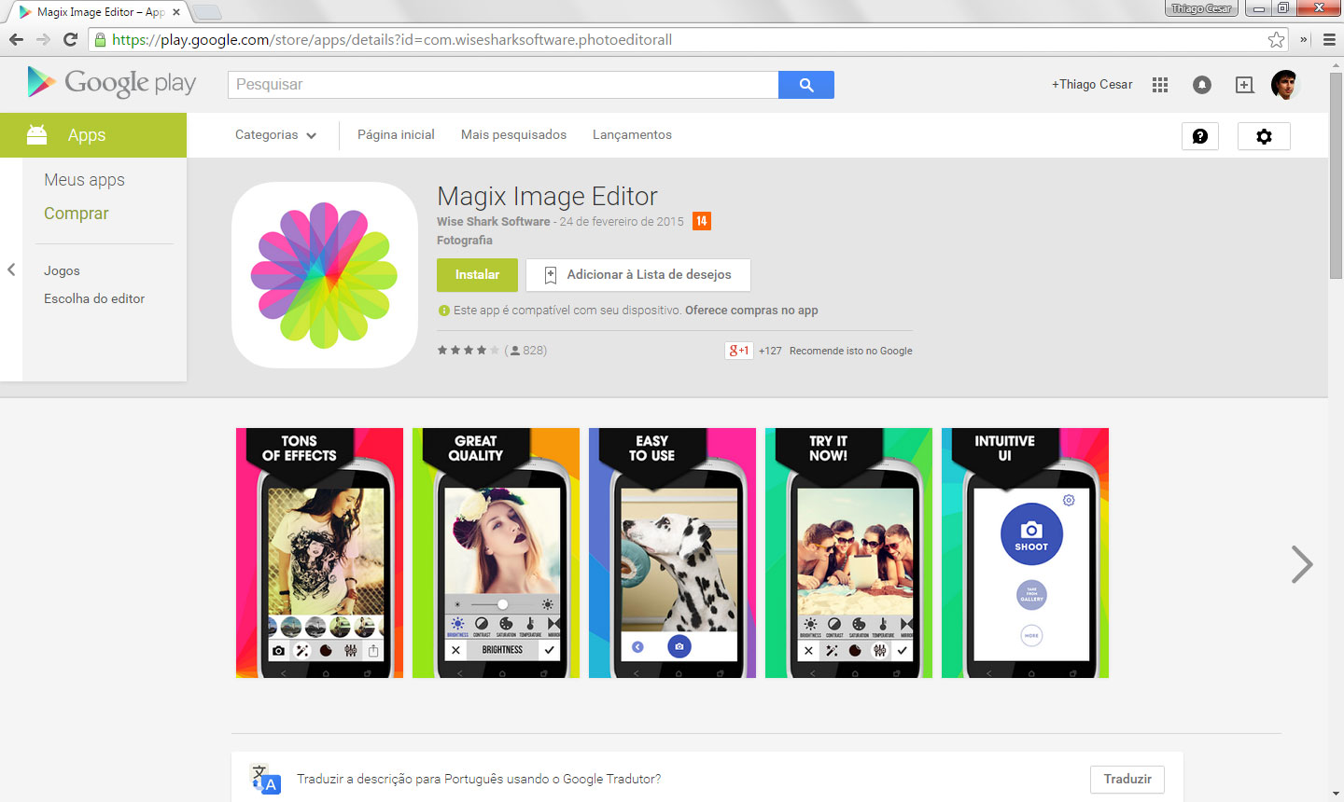Screen dimensions: 1344x802
Task: Click the Thiago Cesar Chrome profile button
Action: [1201, 8]
